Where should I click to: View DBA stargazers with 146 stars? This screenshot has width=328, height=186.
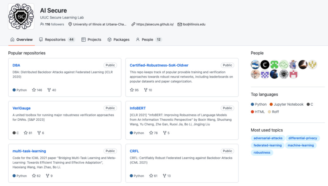point(37,90)
